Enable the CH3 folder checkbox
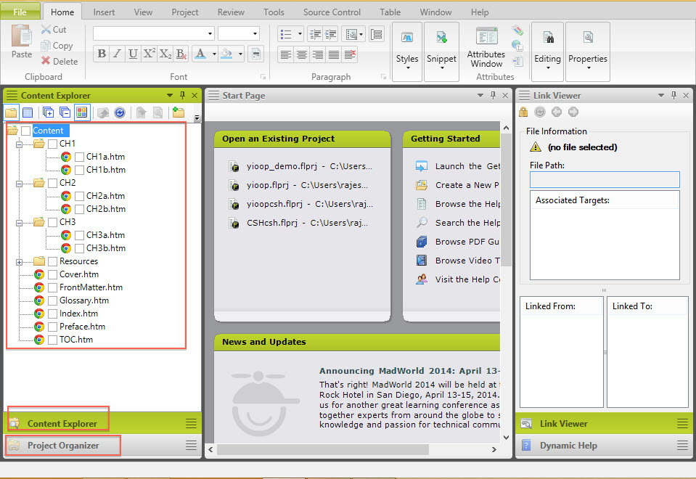Screen dimensions: 696x479 tap(52, 222)
